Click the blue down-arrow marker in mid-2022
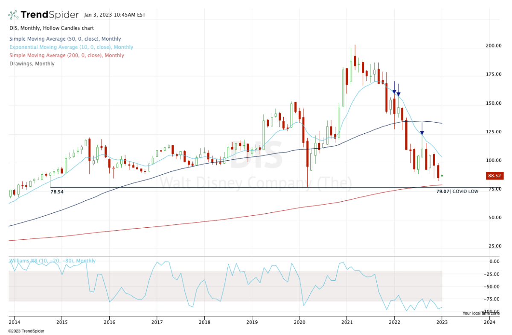This screenshot has width=512, height=335. click(x=422, y=133)
